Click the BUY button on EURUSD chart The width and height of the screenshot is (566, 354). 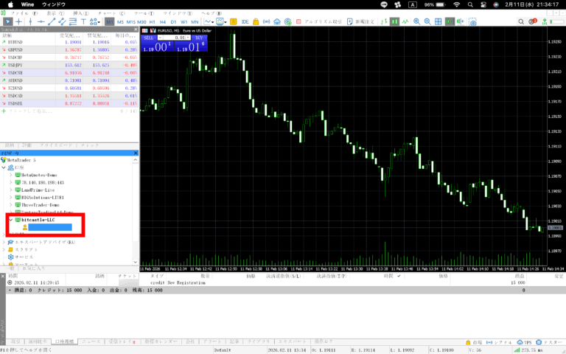(198, 37)
